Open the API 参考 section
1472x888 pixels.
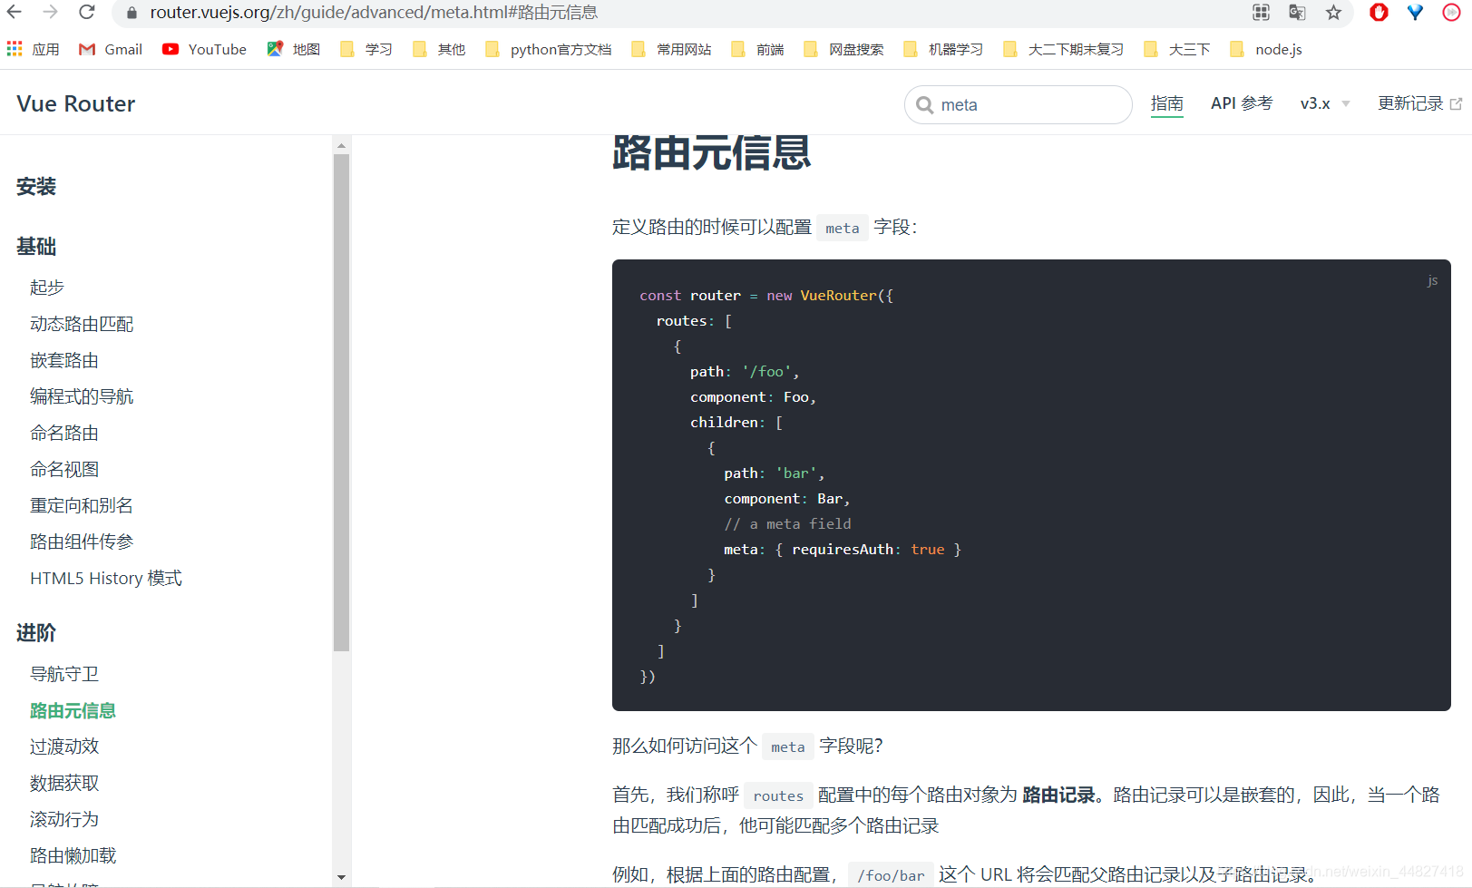1241,103
